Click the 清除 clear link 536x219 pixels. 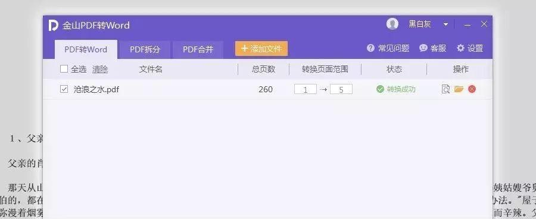(x=100, y=70)
